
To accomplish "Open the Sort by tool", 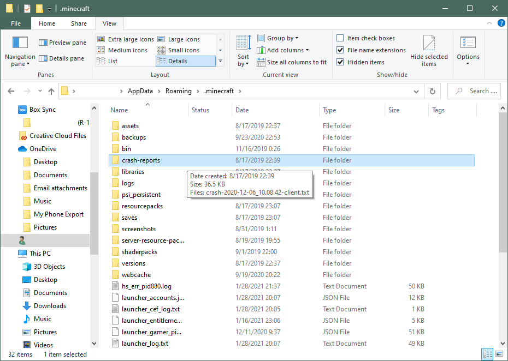I will (x=243, y=50).
